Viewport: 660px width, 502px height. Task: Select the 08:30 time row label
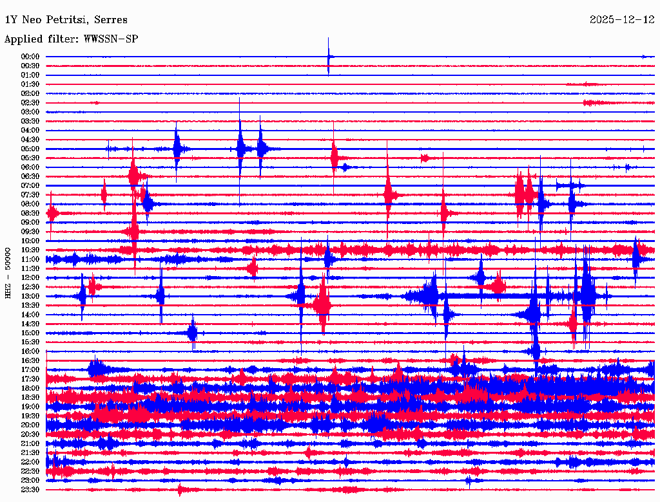click(x=30, y=214)
